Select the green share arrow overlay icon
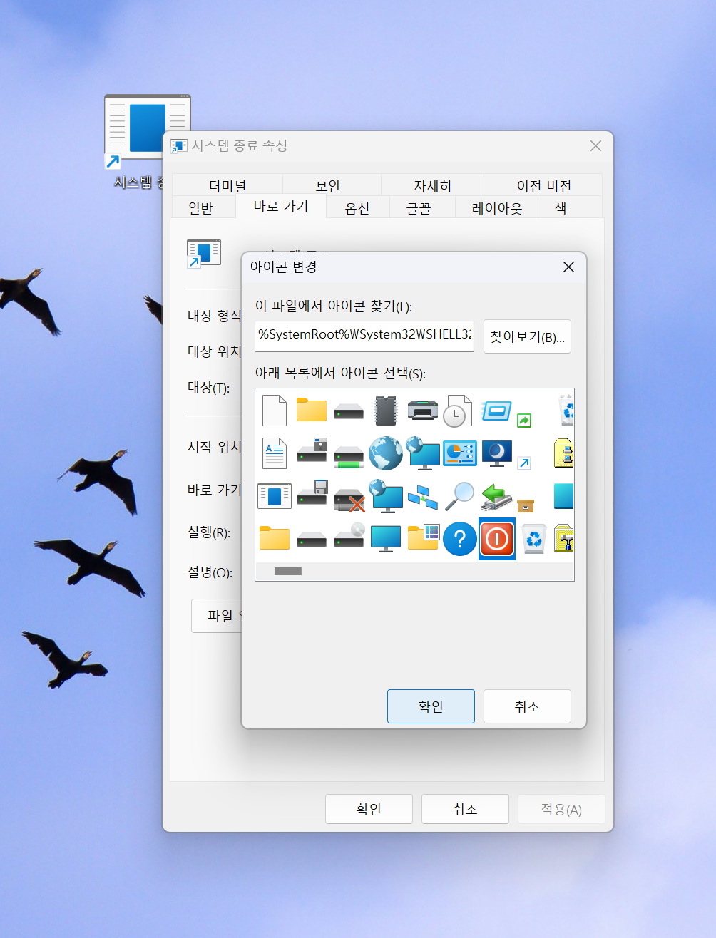This screenshot has width=716, height=938. click(524, 421)
